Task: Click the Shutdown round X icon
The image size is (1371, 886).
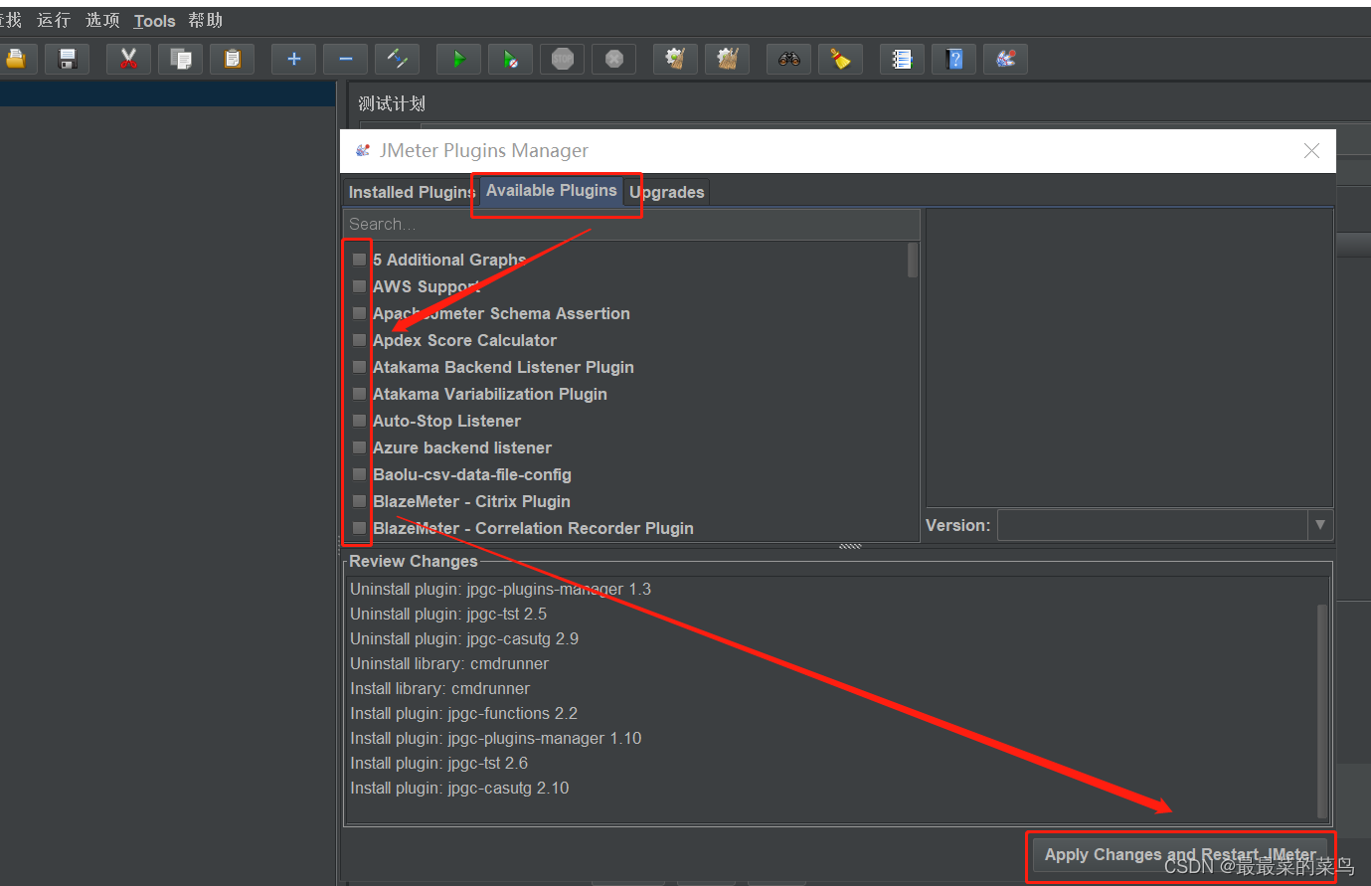Action: [613, 60]
